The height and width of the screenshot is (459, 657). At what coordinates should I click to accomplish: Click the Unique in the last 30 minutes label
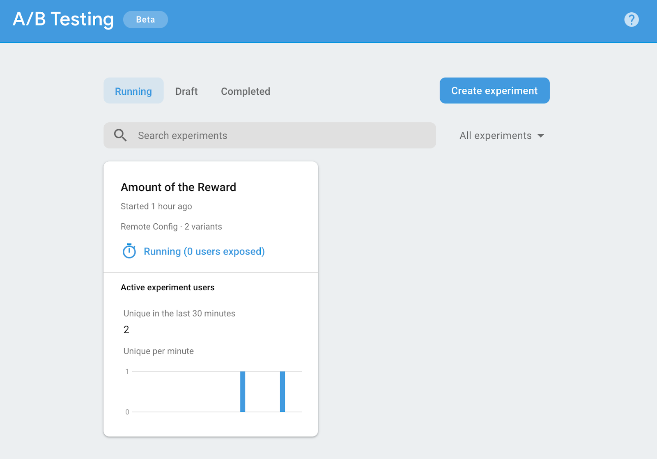tap(179, 313)
